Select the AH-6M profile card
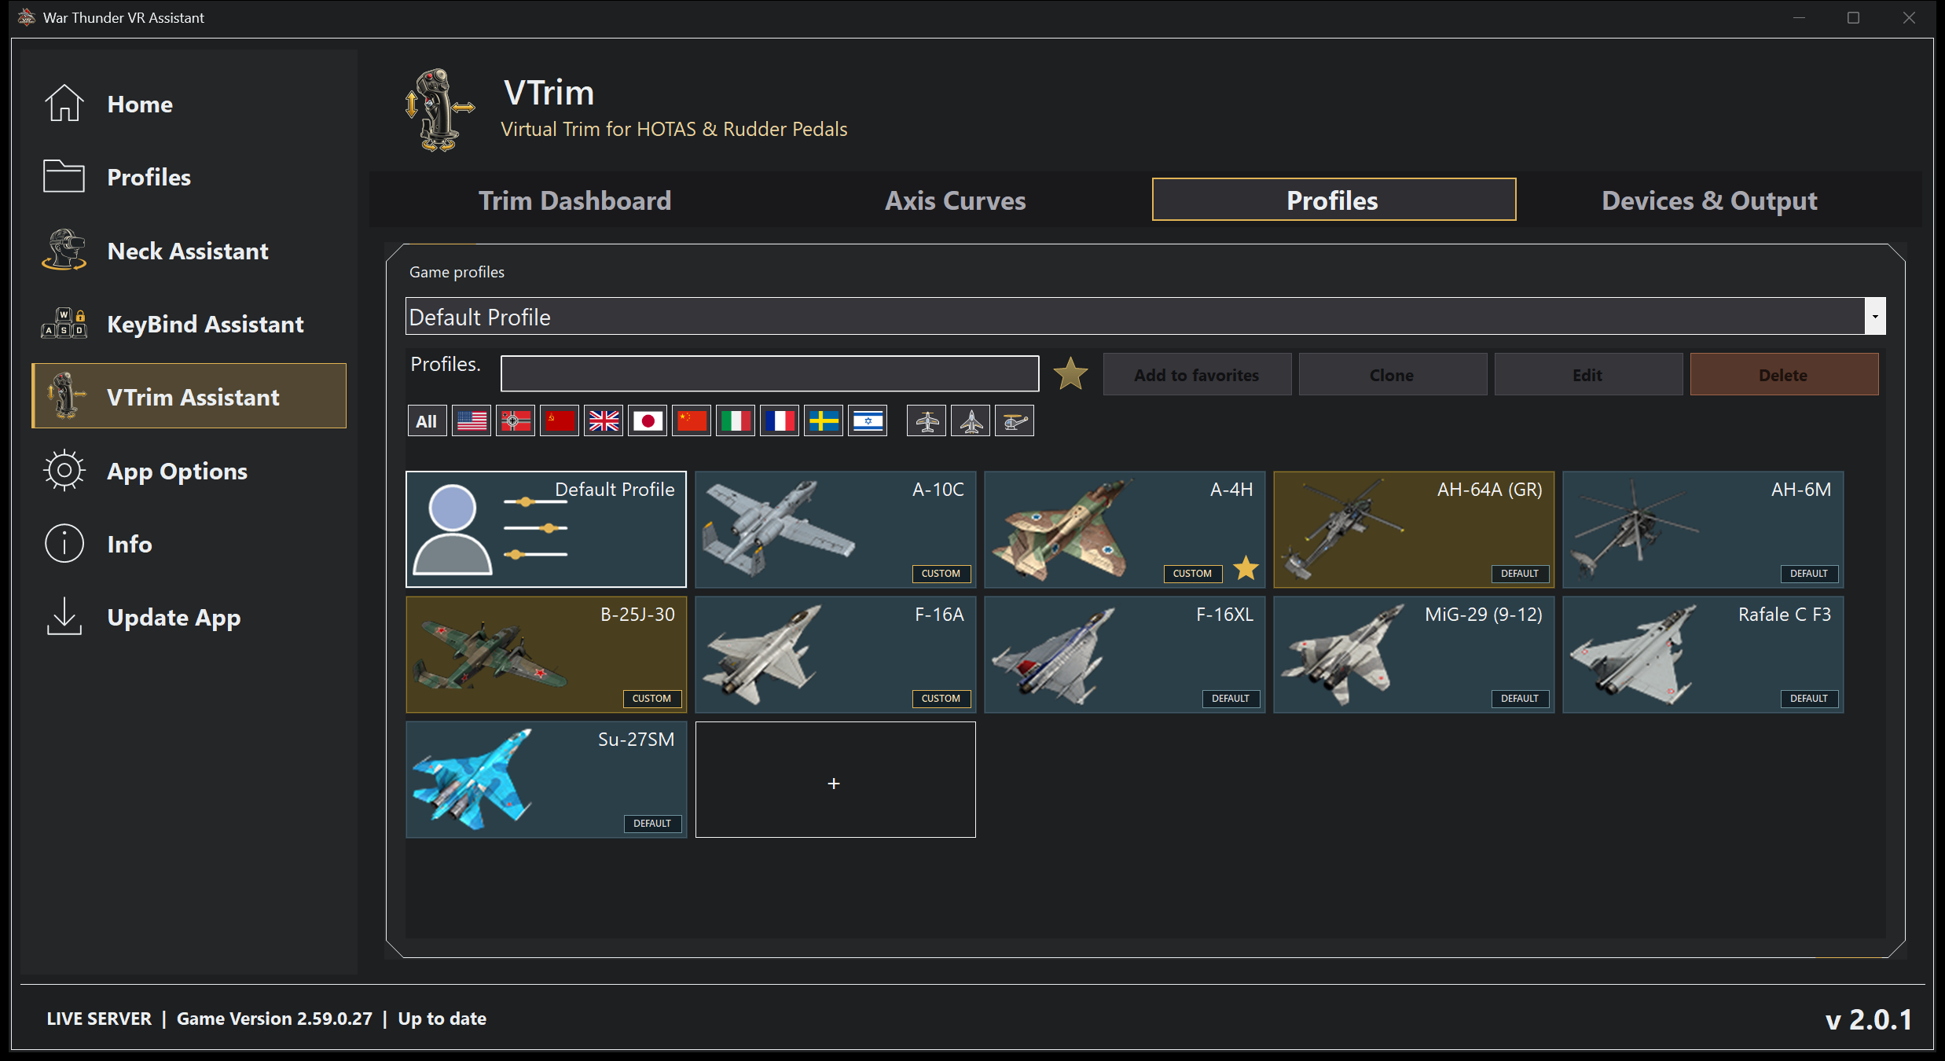This screenshot has width=1945, height=1061. click(x=1703, y=529)
